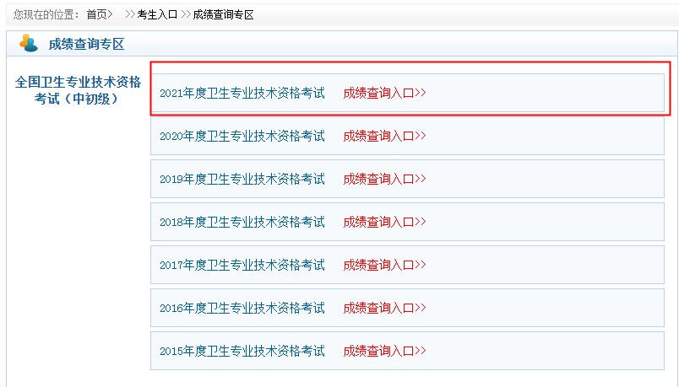679x387 pixels.
Task: Click the score query section people icon
Action: tap(29, 43)
